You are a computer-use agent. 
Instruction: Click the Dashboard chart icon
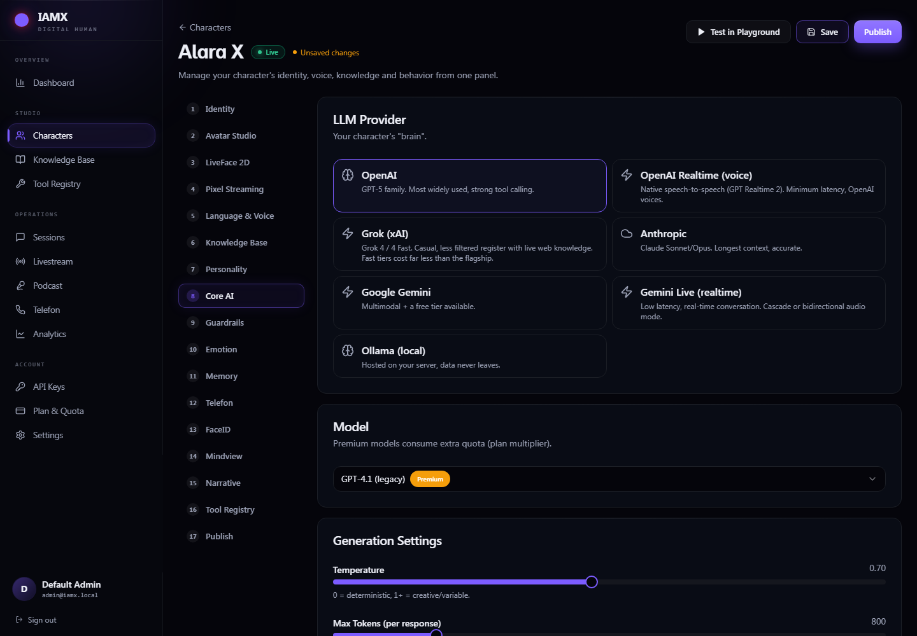tap(20, 83)
